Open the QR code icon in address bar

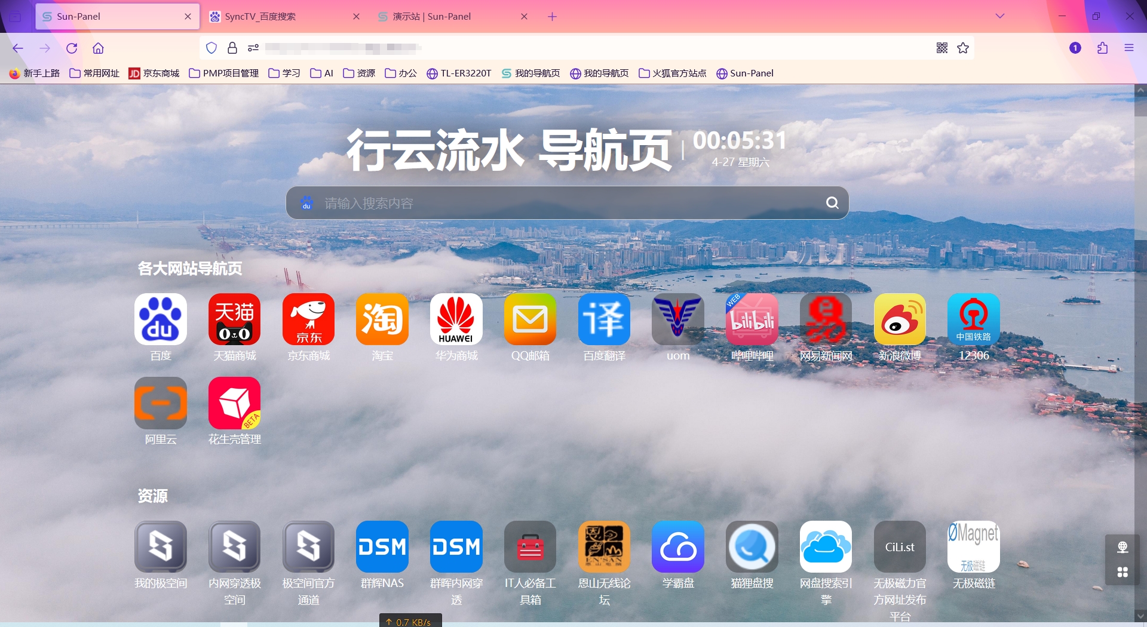[942, 48]
